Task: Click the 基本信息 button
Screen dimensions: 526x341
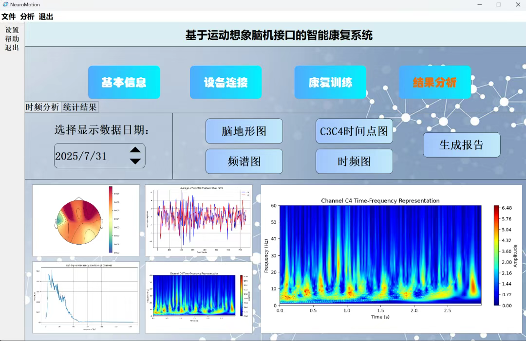Action: coord(124,82)
